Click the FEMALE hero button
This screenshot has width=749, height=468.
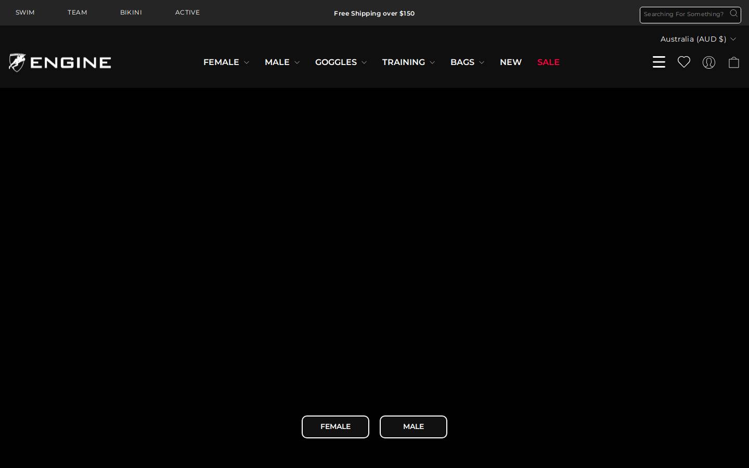click(335, 427)
